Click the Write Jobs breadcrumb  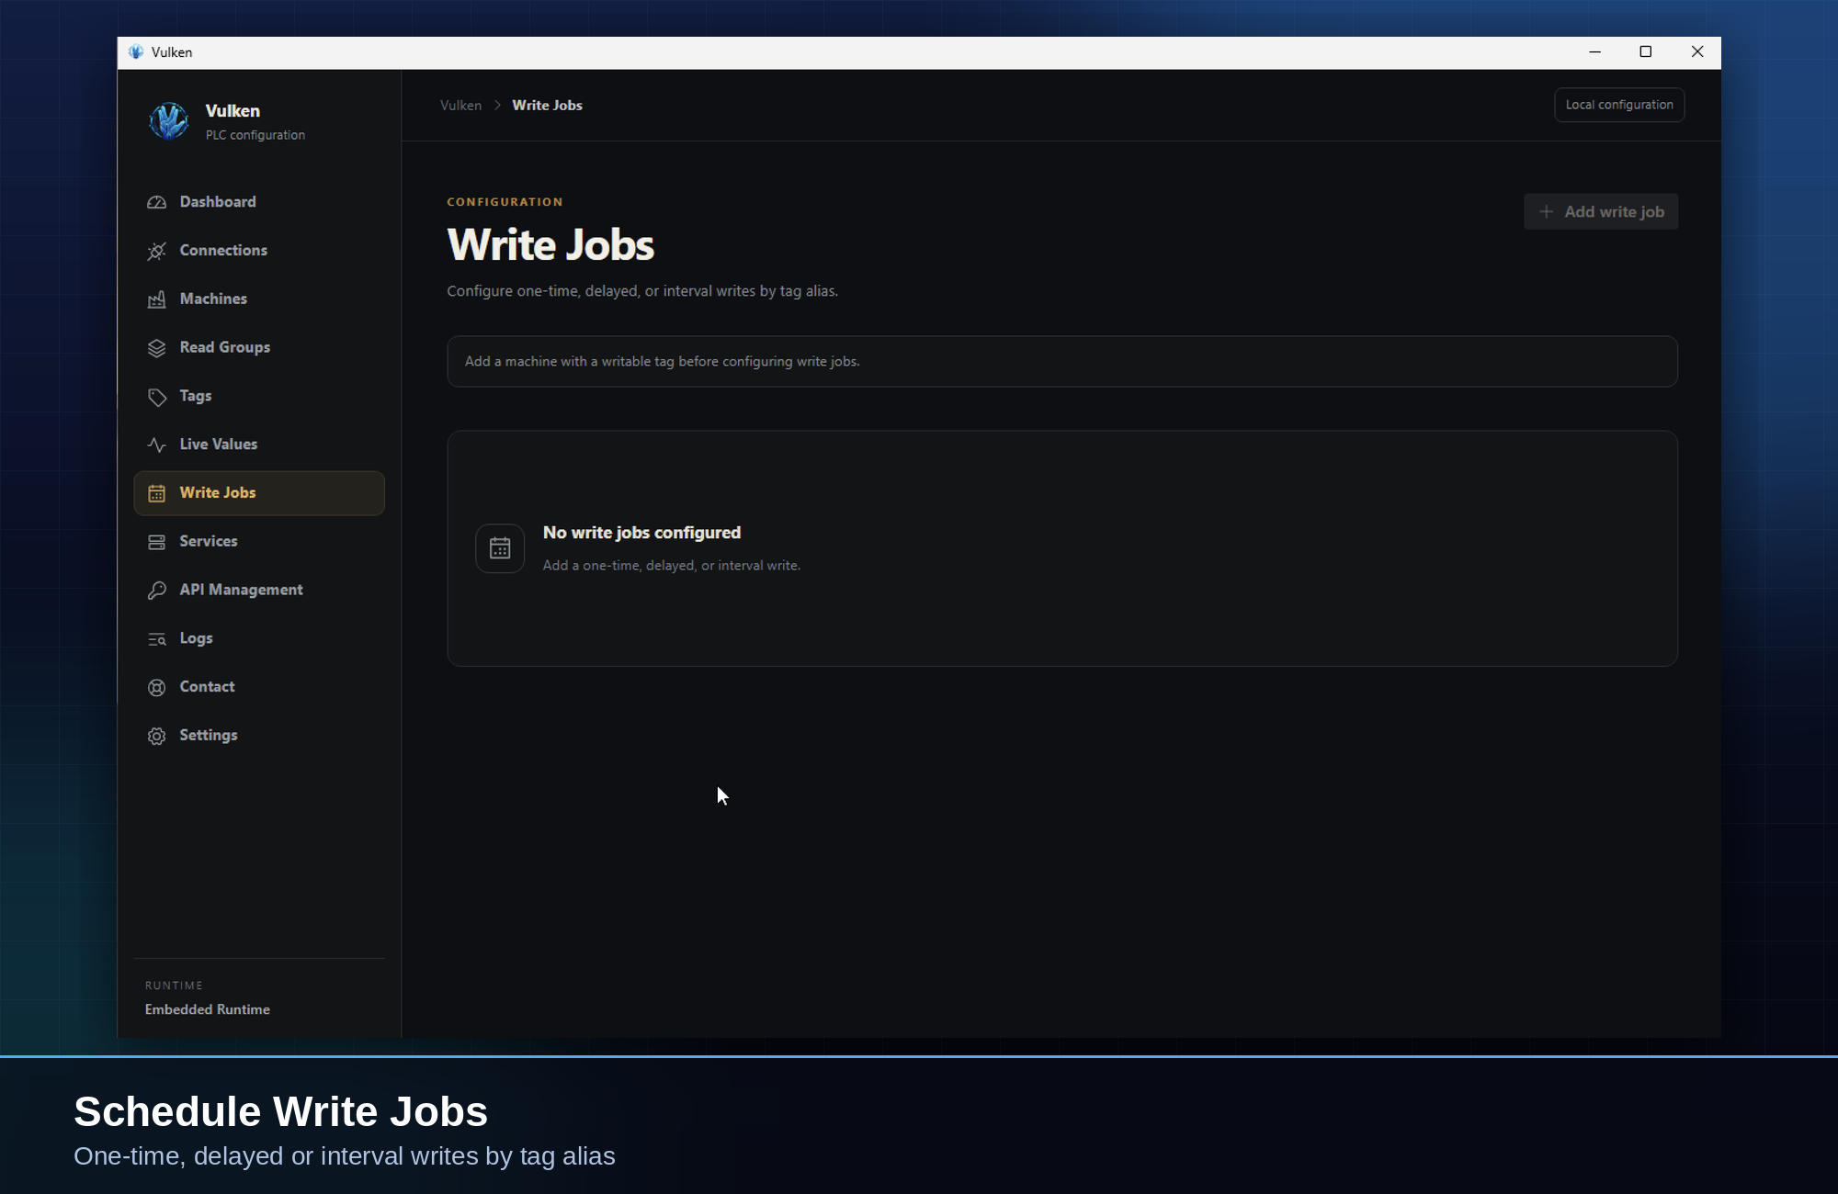coord(547,106)
